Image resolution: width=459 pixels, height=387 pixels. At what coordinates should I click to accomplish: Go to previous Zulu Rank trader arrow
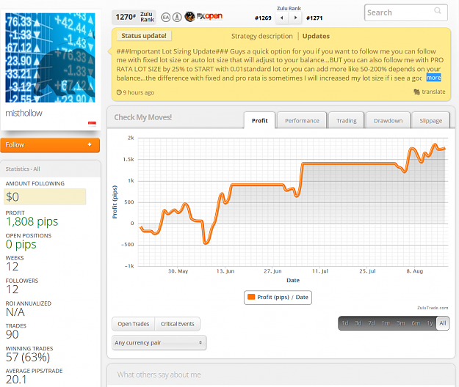click(281, 18)
